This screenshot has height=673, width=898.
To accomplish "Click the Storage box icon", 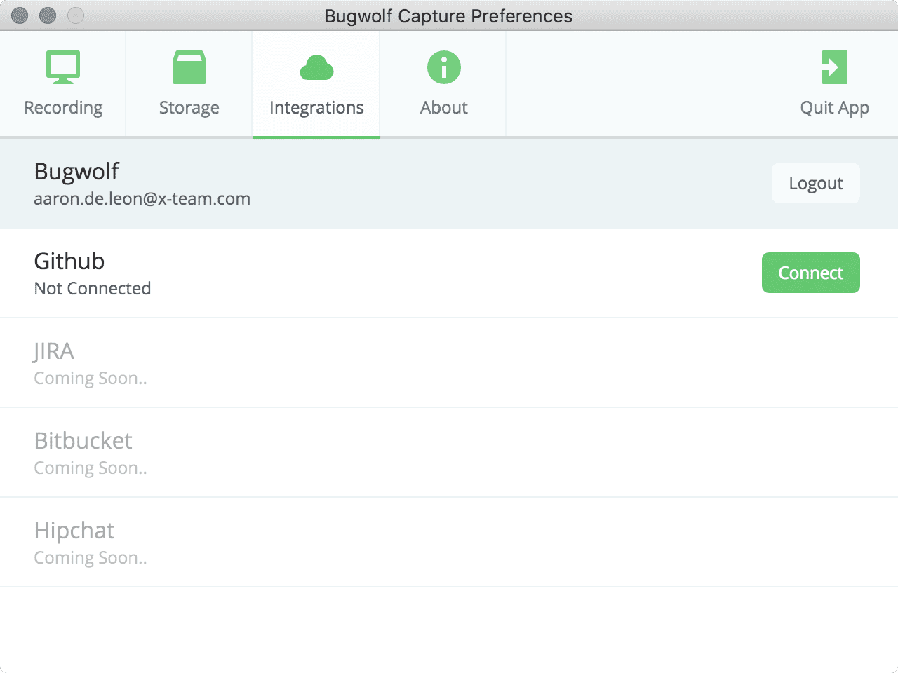I will (x=189, y=66).
